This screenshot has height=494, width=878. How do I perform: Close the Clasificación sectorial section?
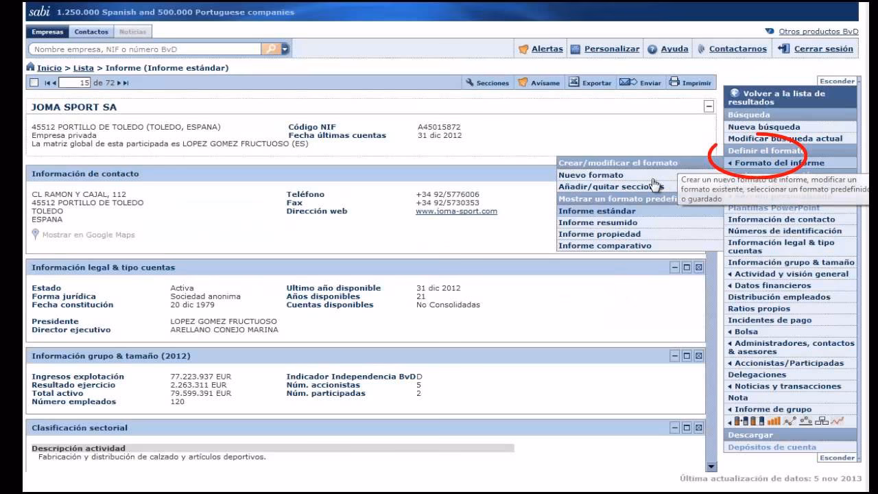coord(698,427)
